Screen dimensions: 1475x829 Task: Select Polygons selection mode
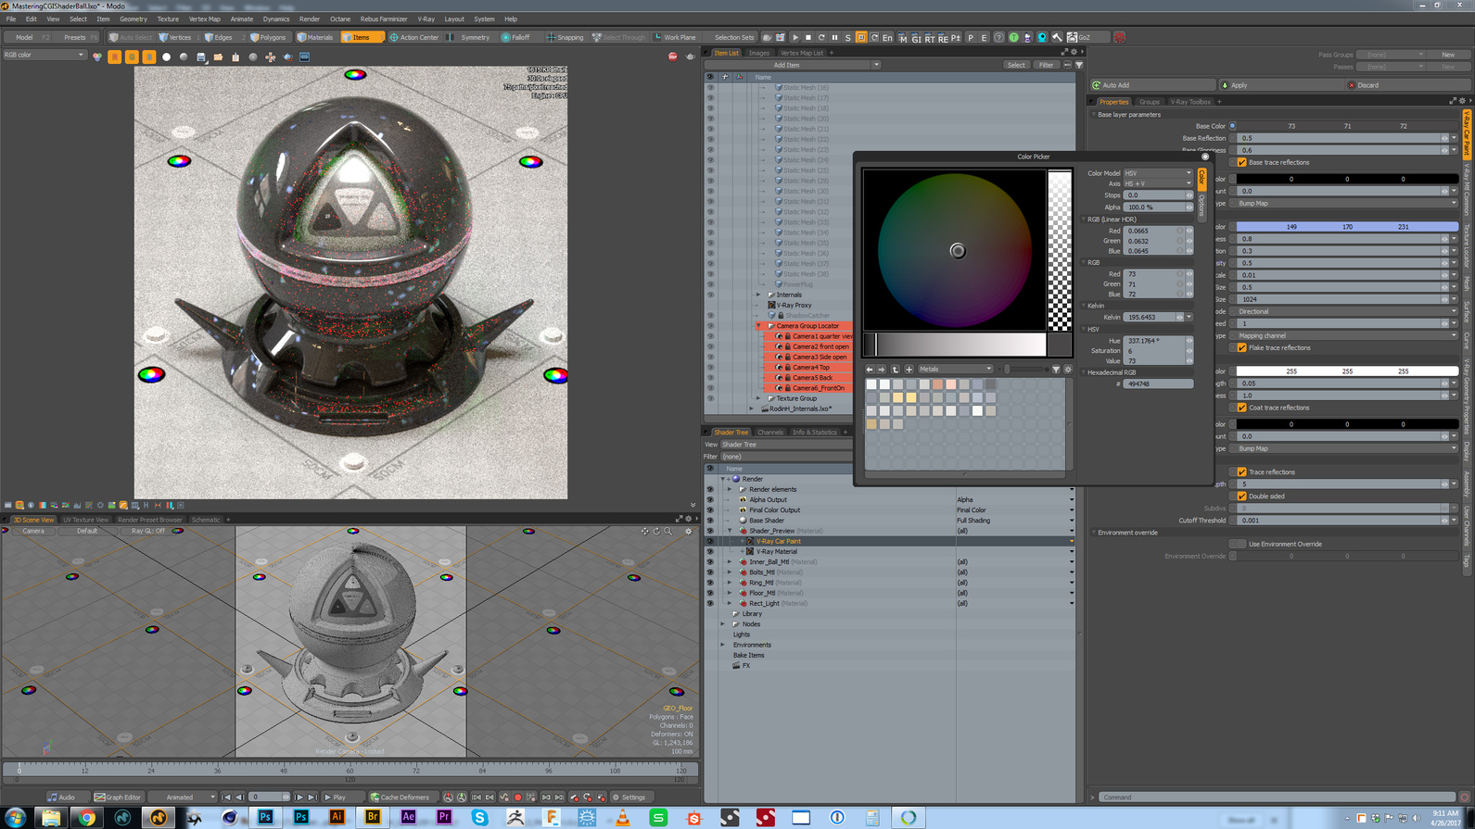coord(269,37)
